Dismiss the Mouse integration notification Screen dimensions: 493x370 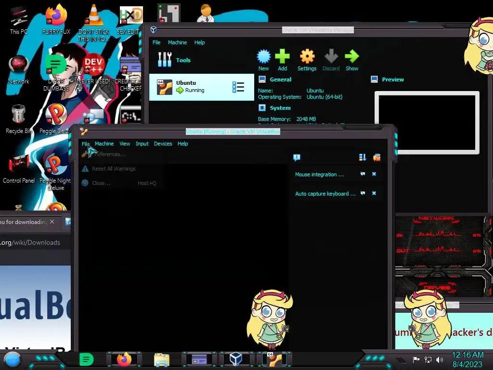click(x=374, y=174)
